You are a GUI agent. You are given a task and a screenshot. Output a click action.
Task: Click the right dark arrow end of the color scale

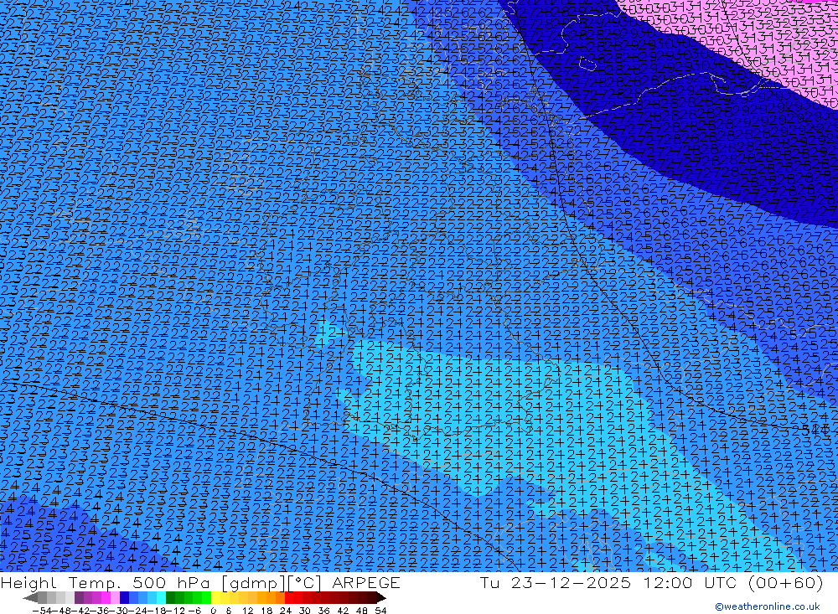(381, 598)
